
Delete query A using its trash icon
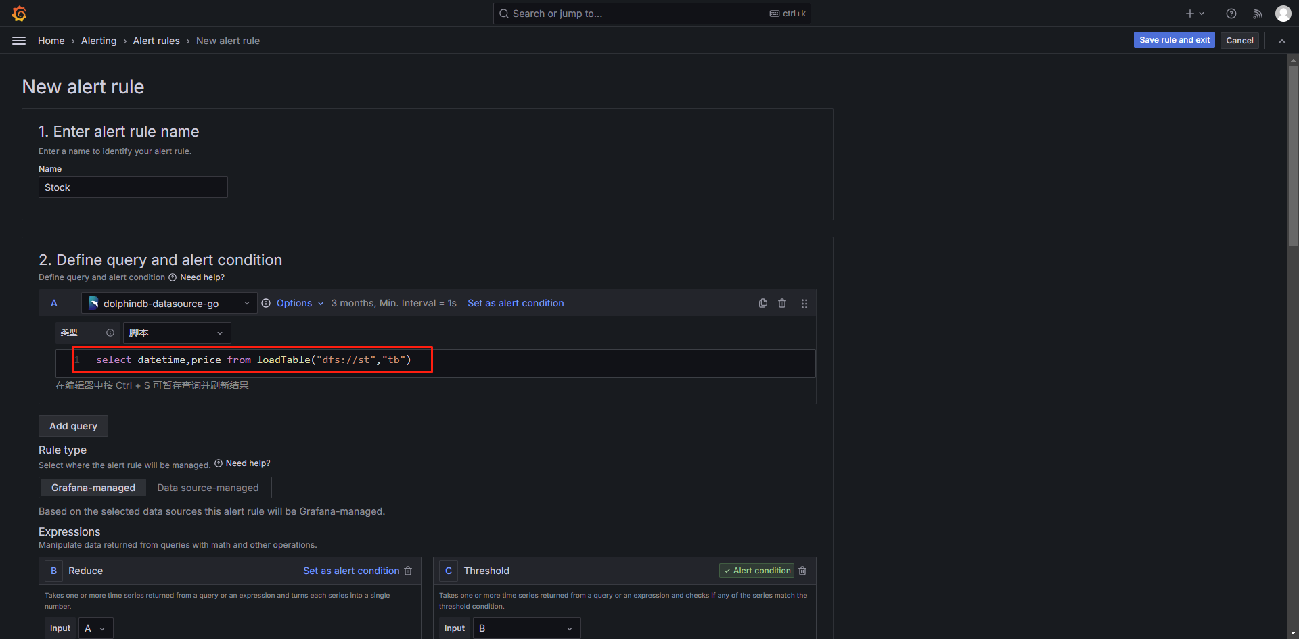click(782, 304)
